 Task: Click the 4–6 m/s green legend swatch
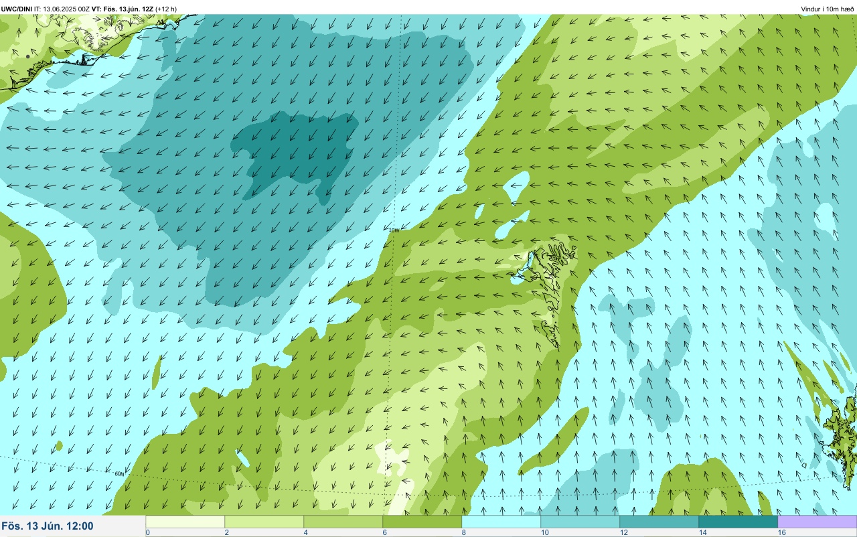coord(343,522)
